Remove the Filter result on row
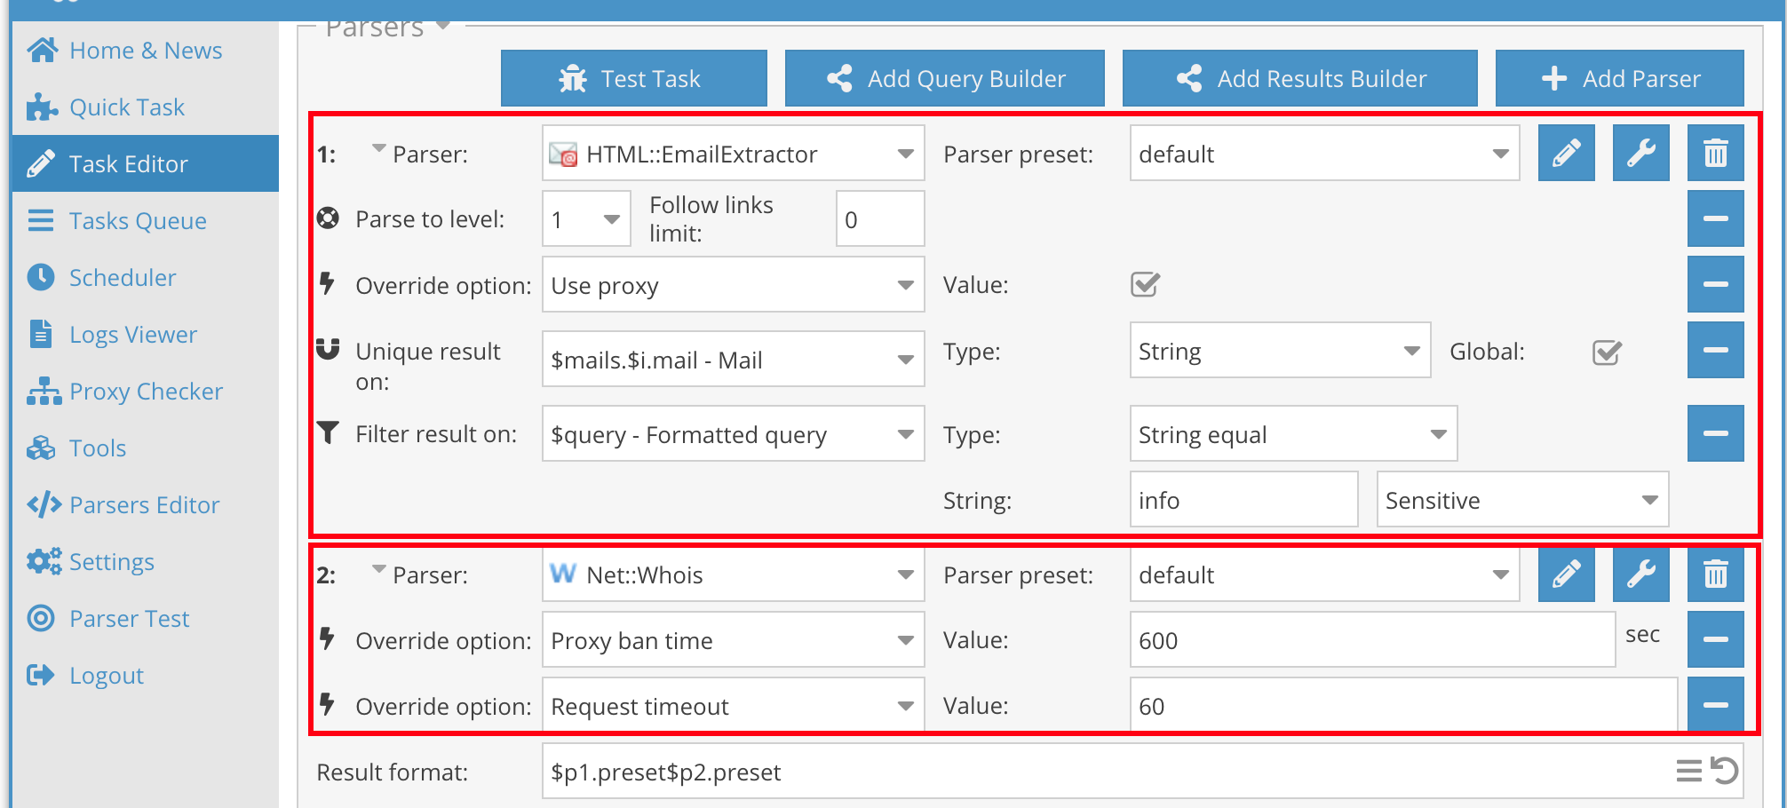Viewport: 1787px width, 808px height. point(1715,433)
